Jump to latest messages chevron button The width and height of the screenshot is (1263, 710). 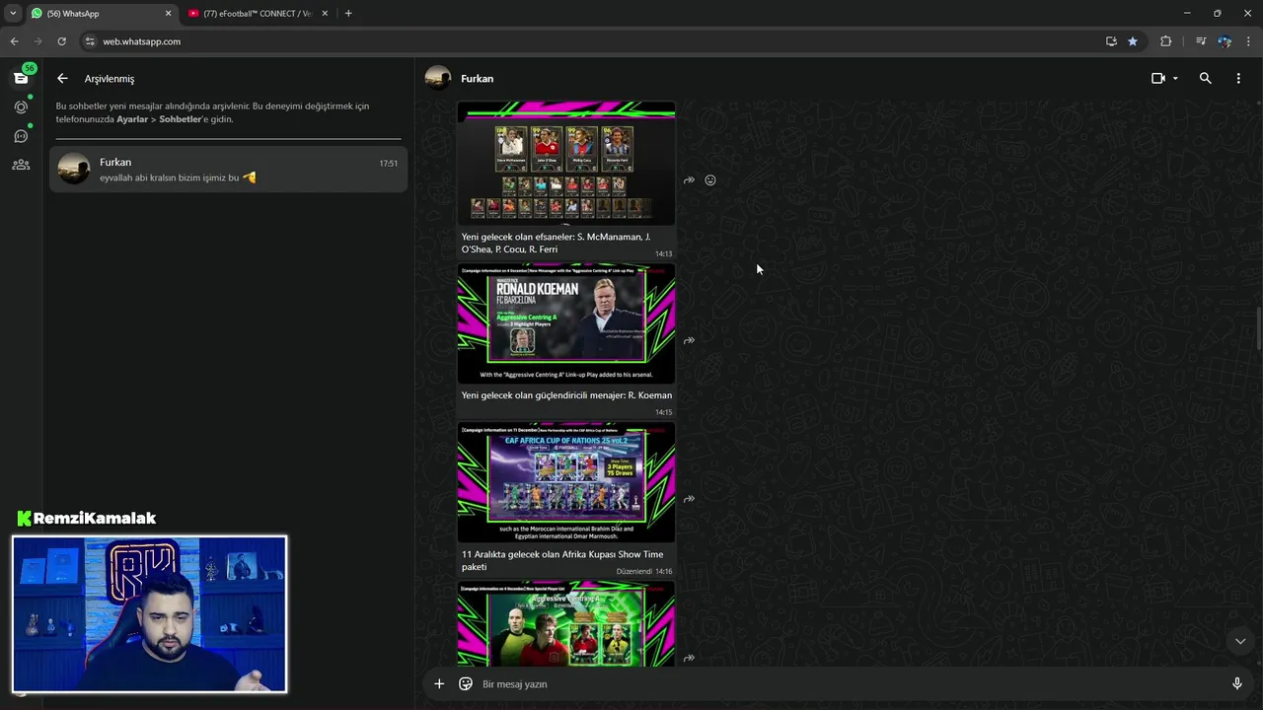(1240, 641)
